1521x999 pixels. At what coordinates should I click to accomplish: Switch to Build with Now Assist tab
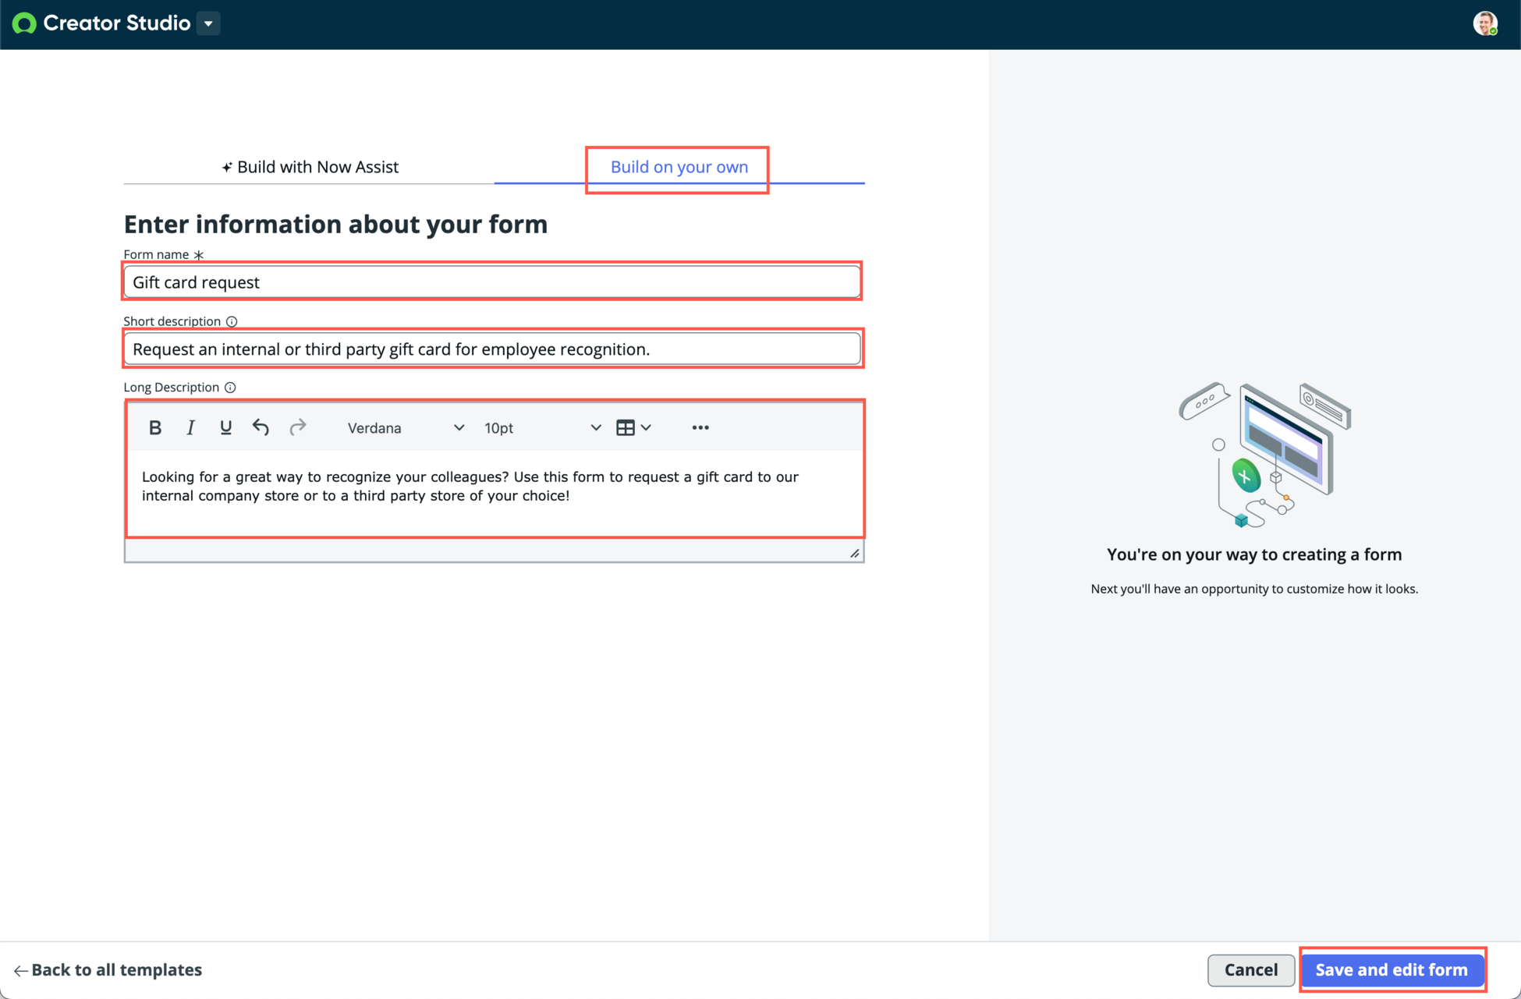tap(310, 167)
